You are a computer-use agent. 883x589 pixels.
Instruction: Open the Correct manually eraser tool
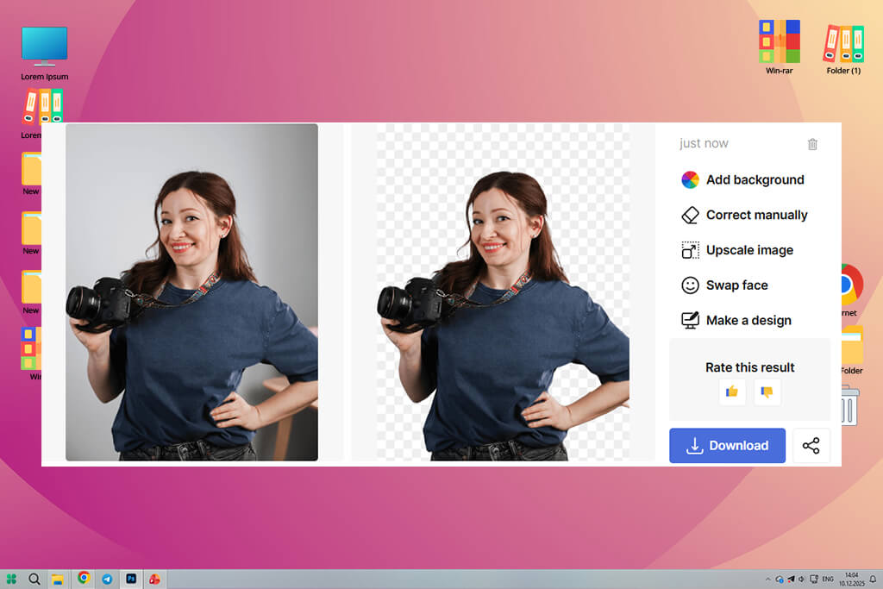(x=744, y=215)
